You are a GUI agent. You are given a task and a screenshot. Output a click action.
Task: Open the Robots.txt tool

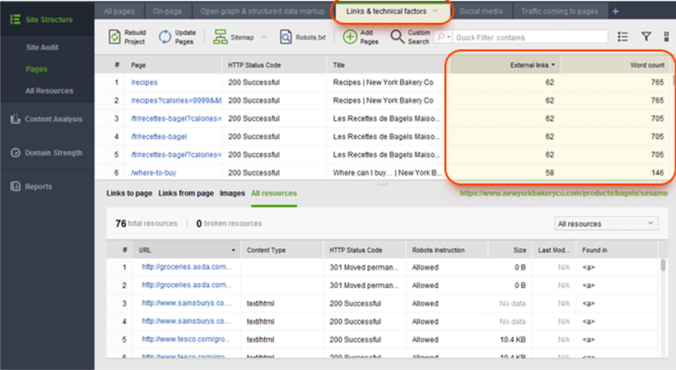(x=285, y=37)
